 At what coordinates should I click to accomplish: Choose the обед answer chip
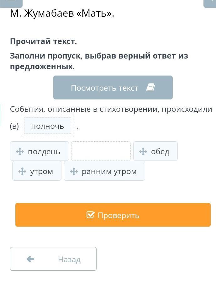155,151
